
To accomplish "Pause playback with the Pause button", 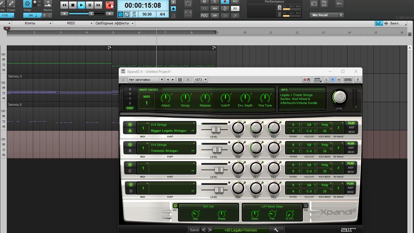I will tap(90, 5).
